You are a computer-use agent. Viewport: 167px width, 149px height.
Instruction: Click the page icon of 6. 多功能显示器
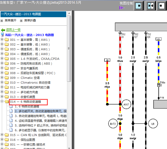coord(11,130)
